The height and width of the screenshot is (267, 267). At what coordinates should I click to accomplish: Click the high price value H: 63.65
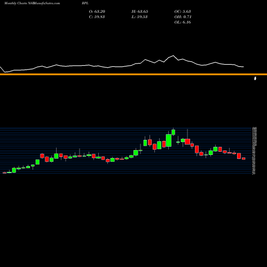tap(140, 12)
